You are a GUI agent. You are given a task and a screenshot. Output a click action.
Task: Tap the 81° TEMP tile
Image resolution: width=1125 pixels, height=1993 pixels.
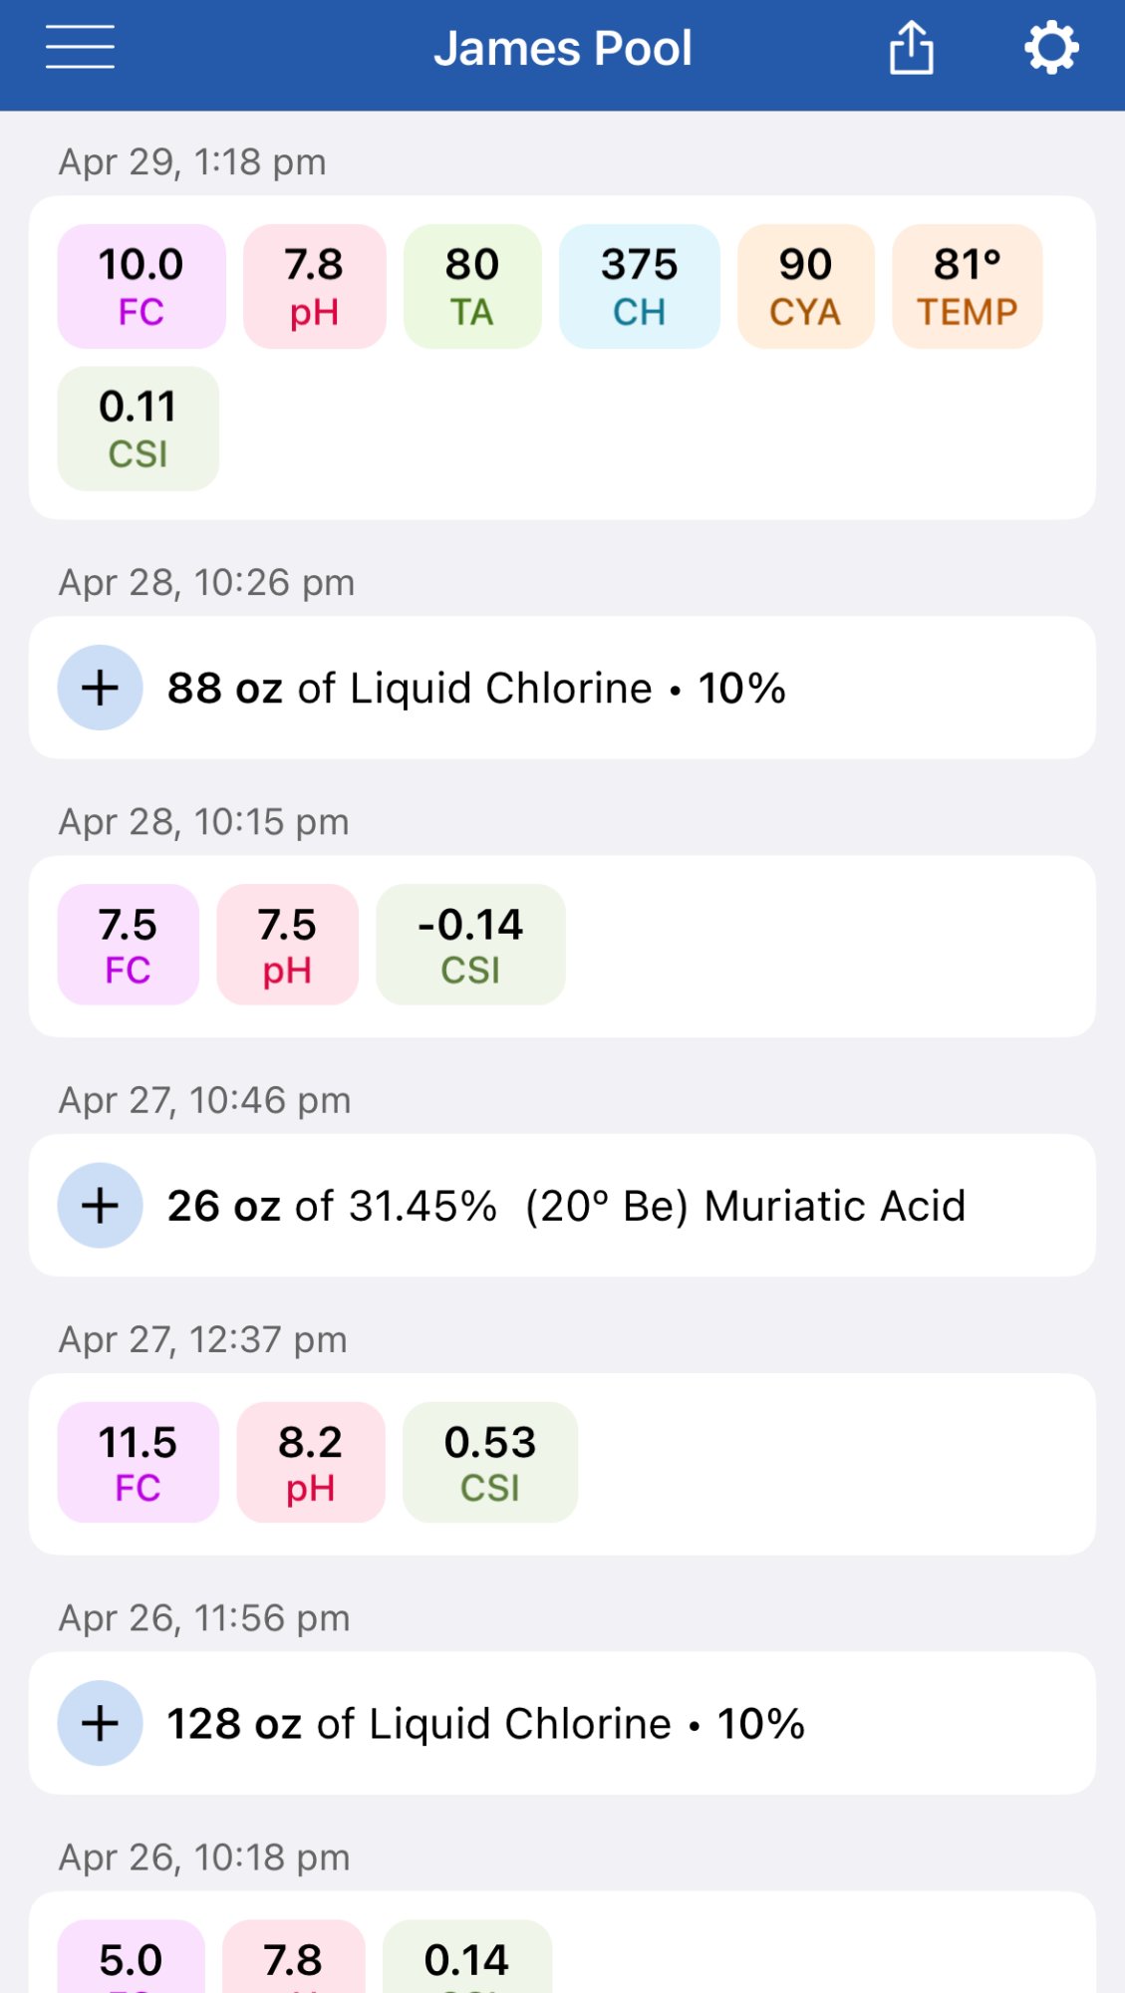click(x=967, y=287)
